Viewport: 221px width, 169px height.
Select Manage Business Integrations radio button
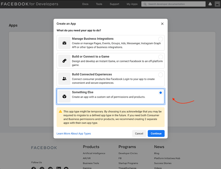click(160, 39)
